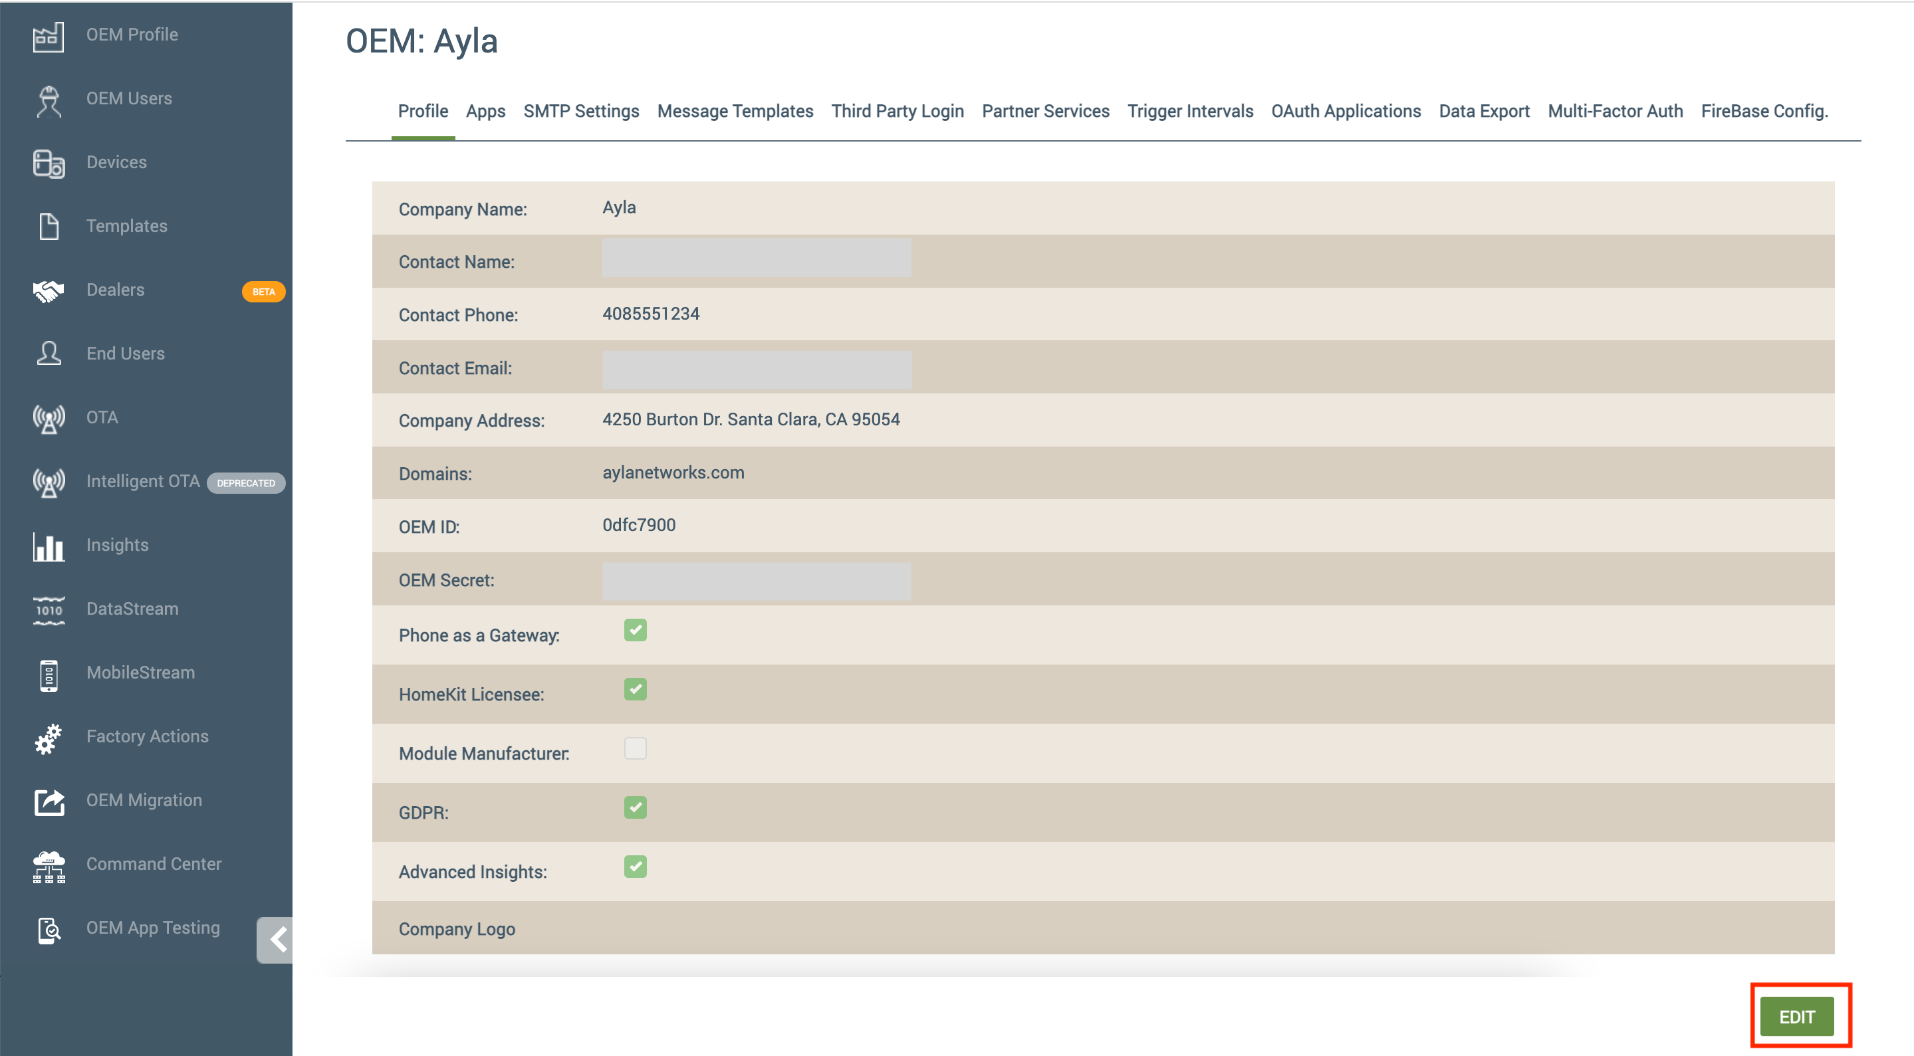Open the Partner Services tab
Viewport: 1914px width, 1056px height.
pyautogui.click(x=1045, y=110)
